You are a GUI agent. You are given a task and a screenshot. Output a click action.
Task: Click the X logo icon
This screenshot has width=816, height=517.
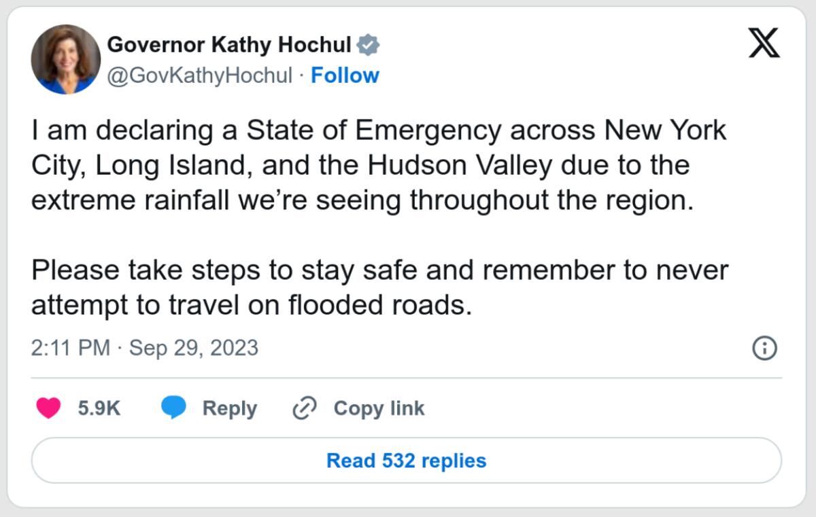[x=764, y=43]
